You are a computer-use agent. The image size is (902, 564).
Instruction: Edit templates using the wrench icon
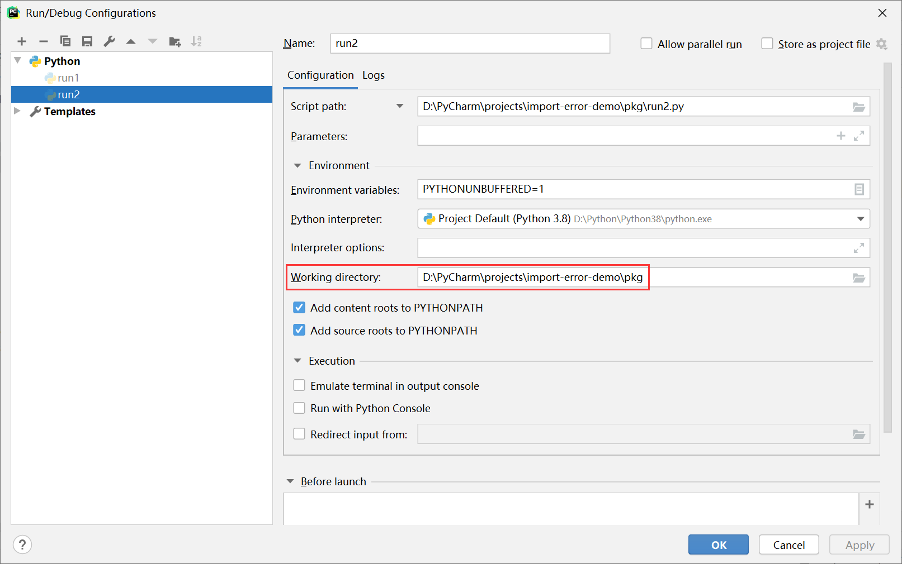[x=109, y=41]
